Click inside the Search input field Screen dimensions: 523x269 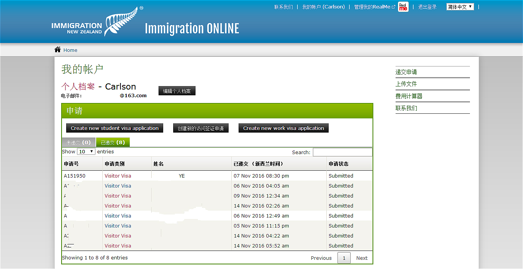[342, 152]
